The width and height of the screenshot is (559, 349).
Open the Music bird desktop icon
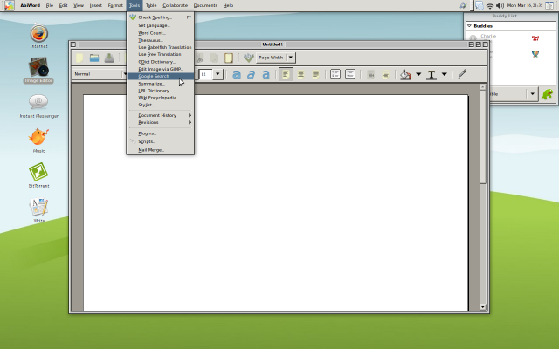click(x=38, y=137)
